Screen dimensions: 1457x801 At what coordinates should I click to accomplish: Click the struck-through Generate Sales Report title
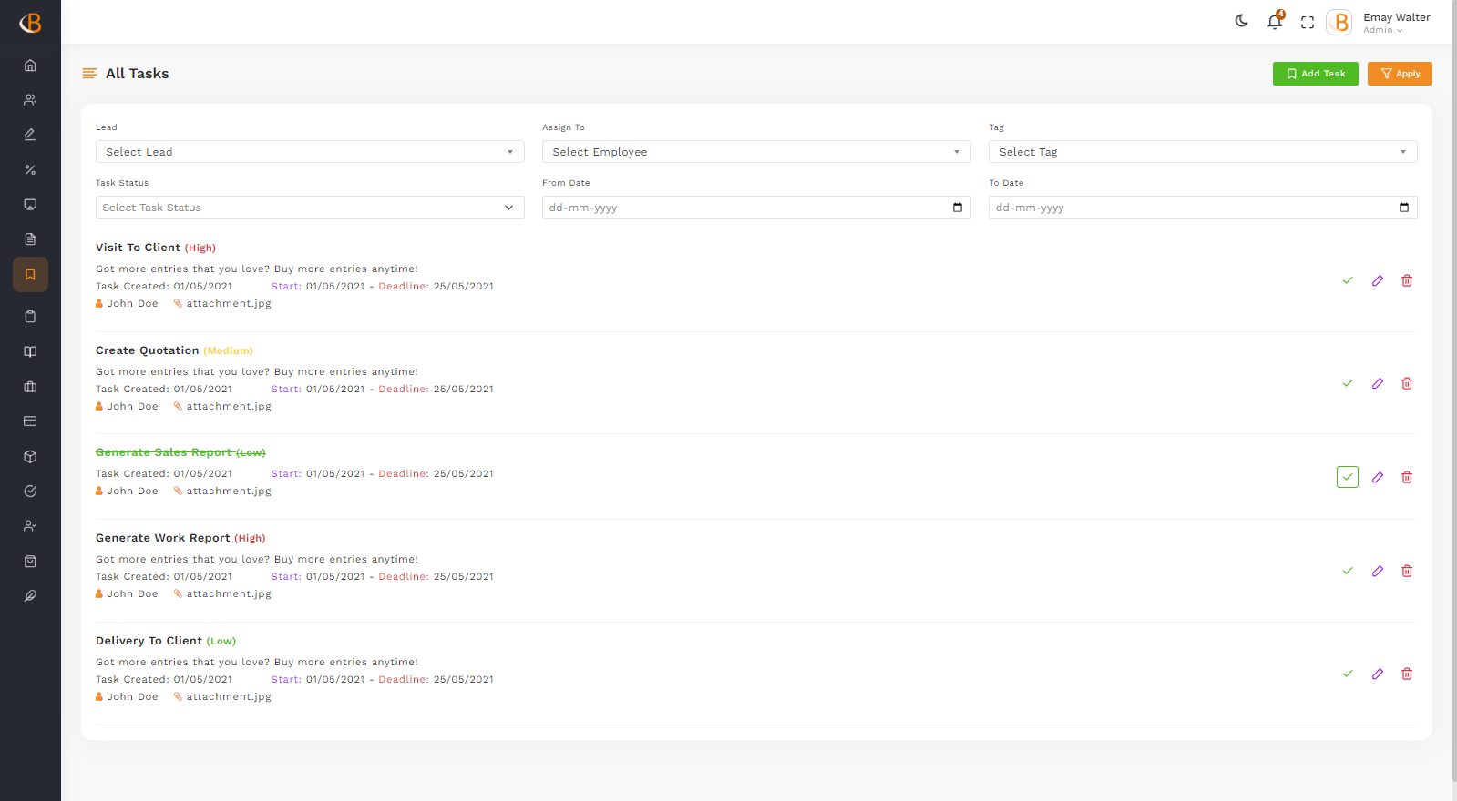tap(164, 452)
